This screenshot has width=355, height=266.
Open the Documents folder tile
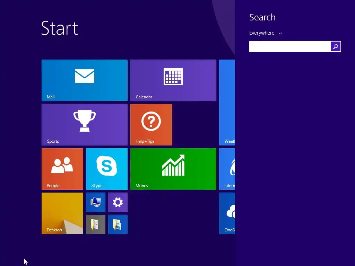[96, 224]
